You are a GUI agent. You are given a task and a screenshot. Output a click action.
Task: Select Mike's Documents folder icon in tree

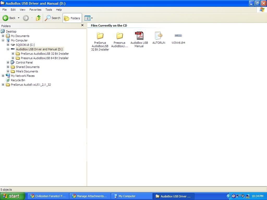[13, 71]
